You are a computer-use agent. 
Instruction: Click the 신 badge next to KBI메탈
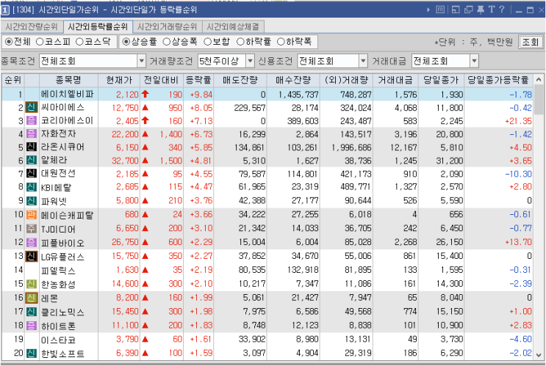pyautogui.click(x=32, y=187)
